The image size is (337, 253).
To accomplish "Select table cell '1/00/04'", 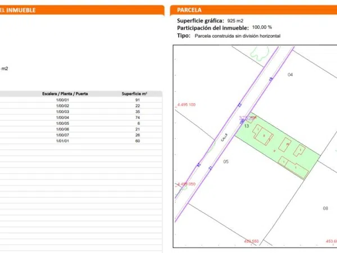I will point(62,118).
